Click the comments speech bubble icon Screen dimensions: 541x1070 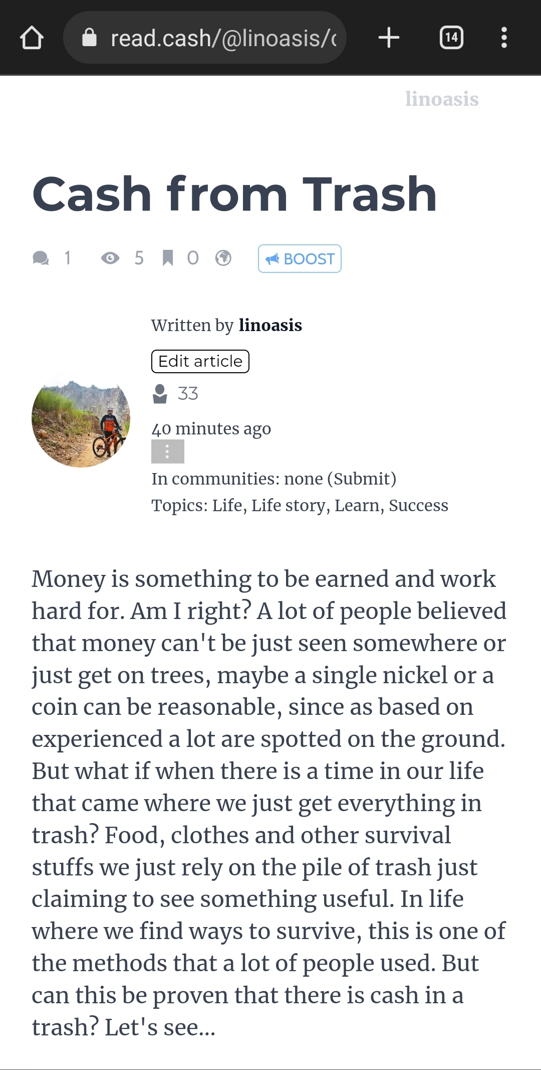pos(41,258)
